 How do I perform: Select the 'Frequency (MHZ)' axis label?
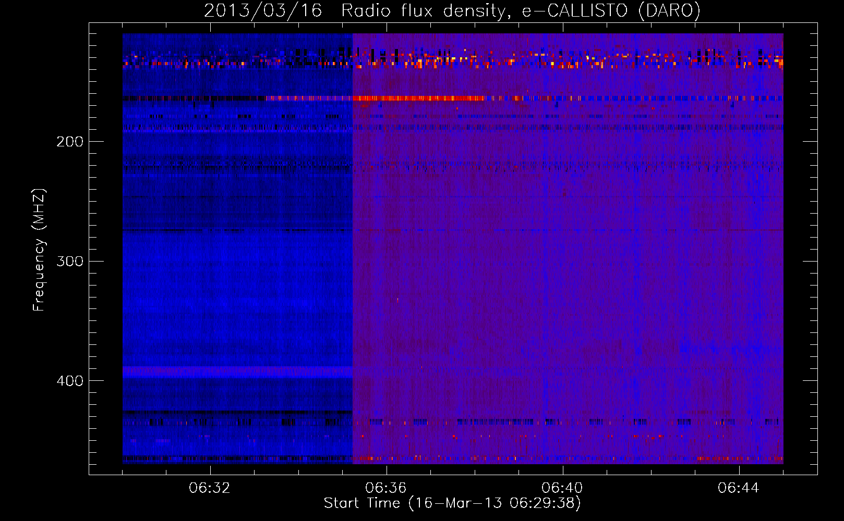[x=39, y=250]
